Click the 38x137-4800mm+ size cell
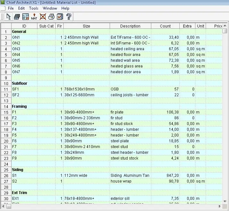The image size is (229, 211). (x=86, y=129)
